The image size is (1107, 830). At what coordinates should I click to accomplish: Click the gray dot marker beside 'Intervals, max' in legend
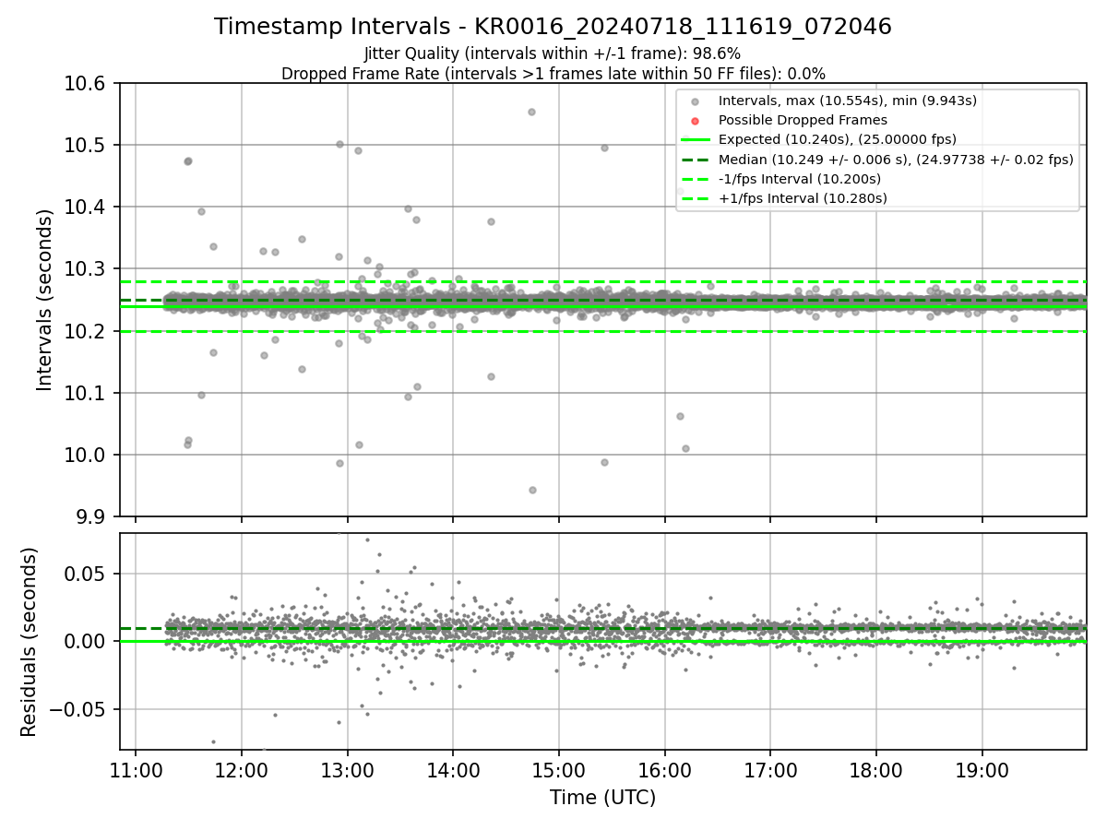click(x=696, y=101)
